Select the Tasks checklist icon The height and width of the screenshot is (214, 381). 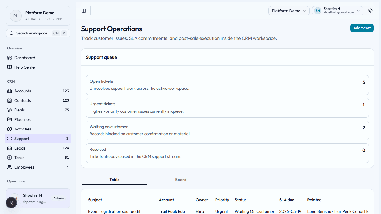click(x=10, y=158)
